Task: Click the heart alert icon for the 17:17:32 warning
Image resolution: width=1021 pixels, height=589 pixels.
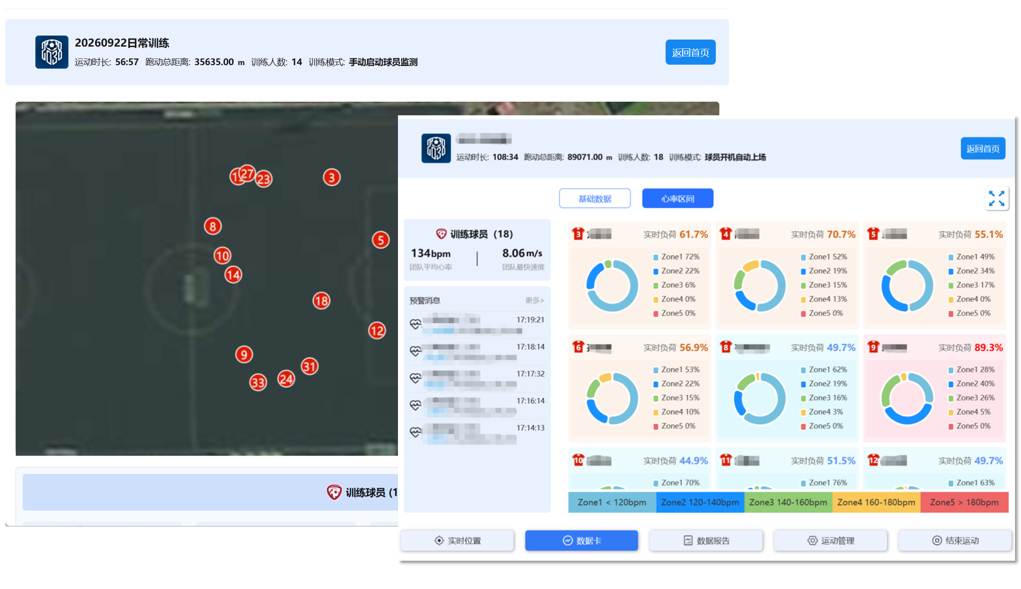Action: tap(415, 378)
